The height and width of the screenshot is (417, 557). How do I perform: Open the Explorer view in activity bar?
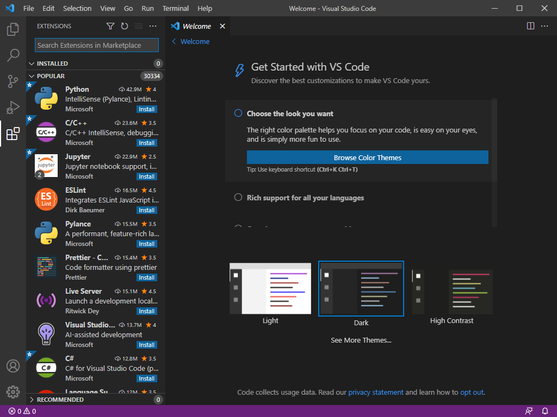click(13, 29)
